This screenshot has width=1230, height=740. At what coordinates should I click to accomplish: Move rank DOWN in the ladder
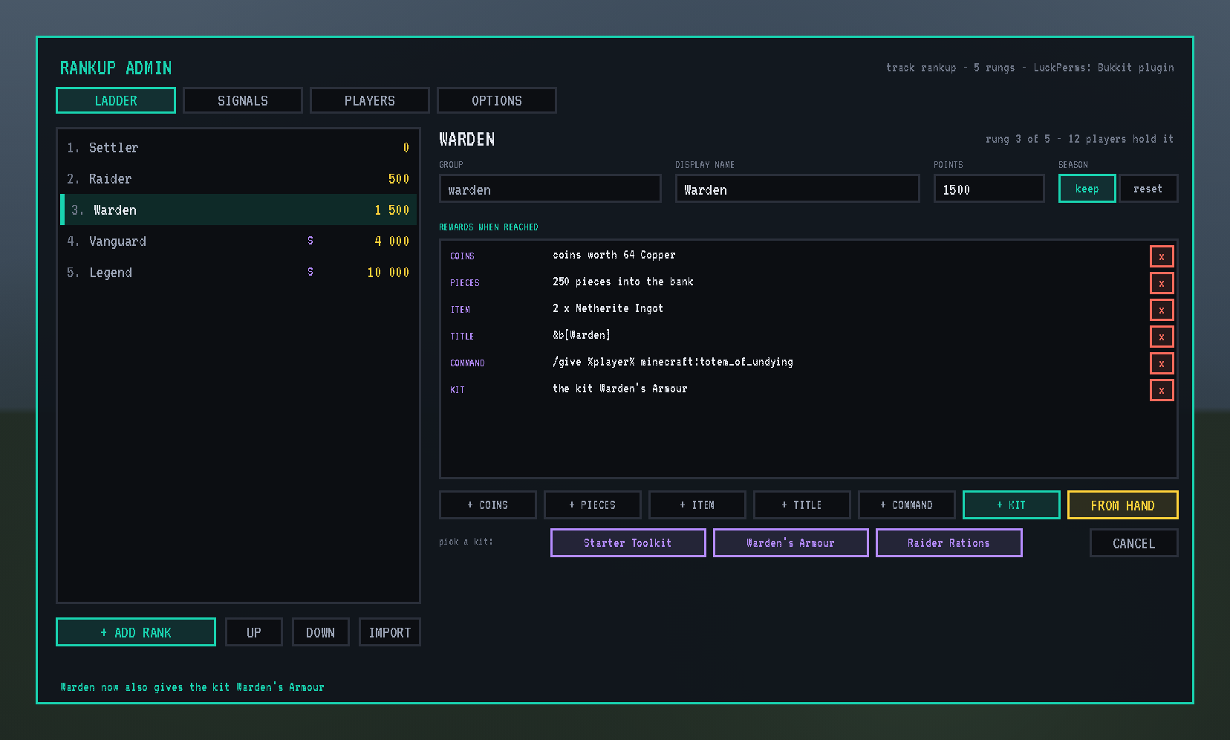321,632
